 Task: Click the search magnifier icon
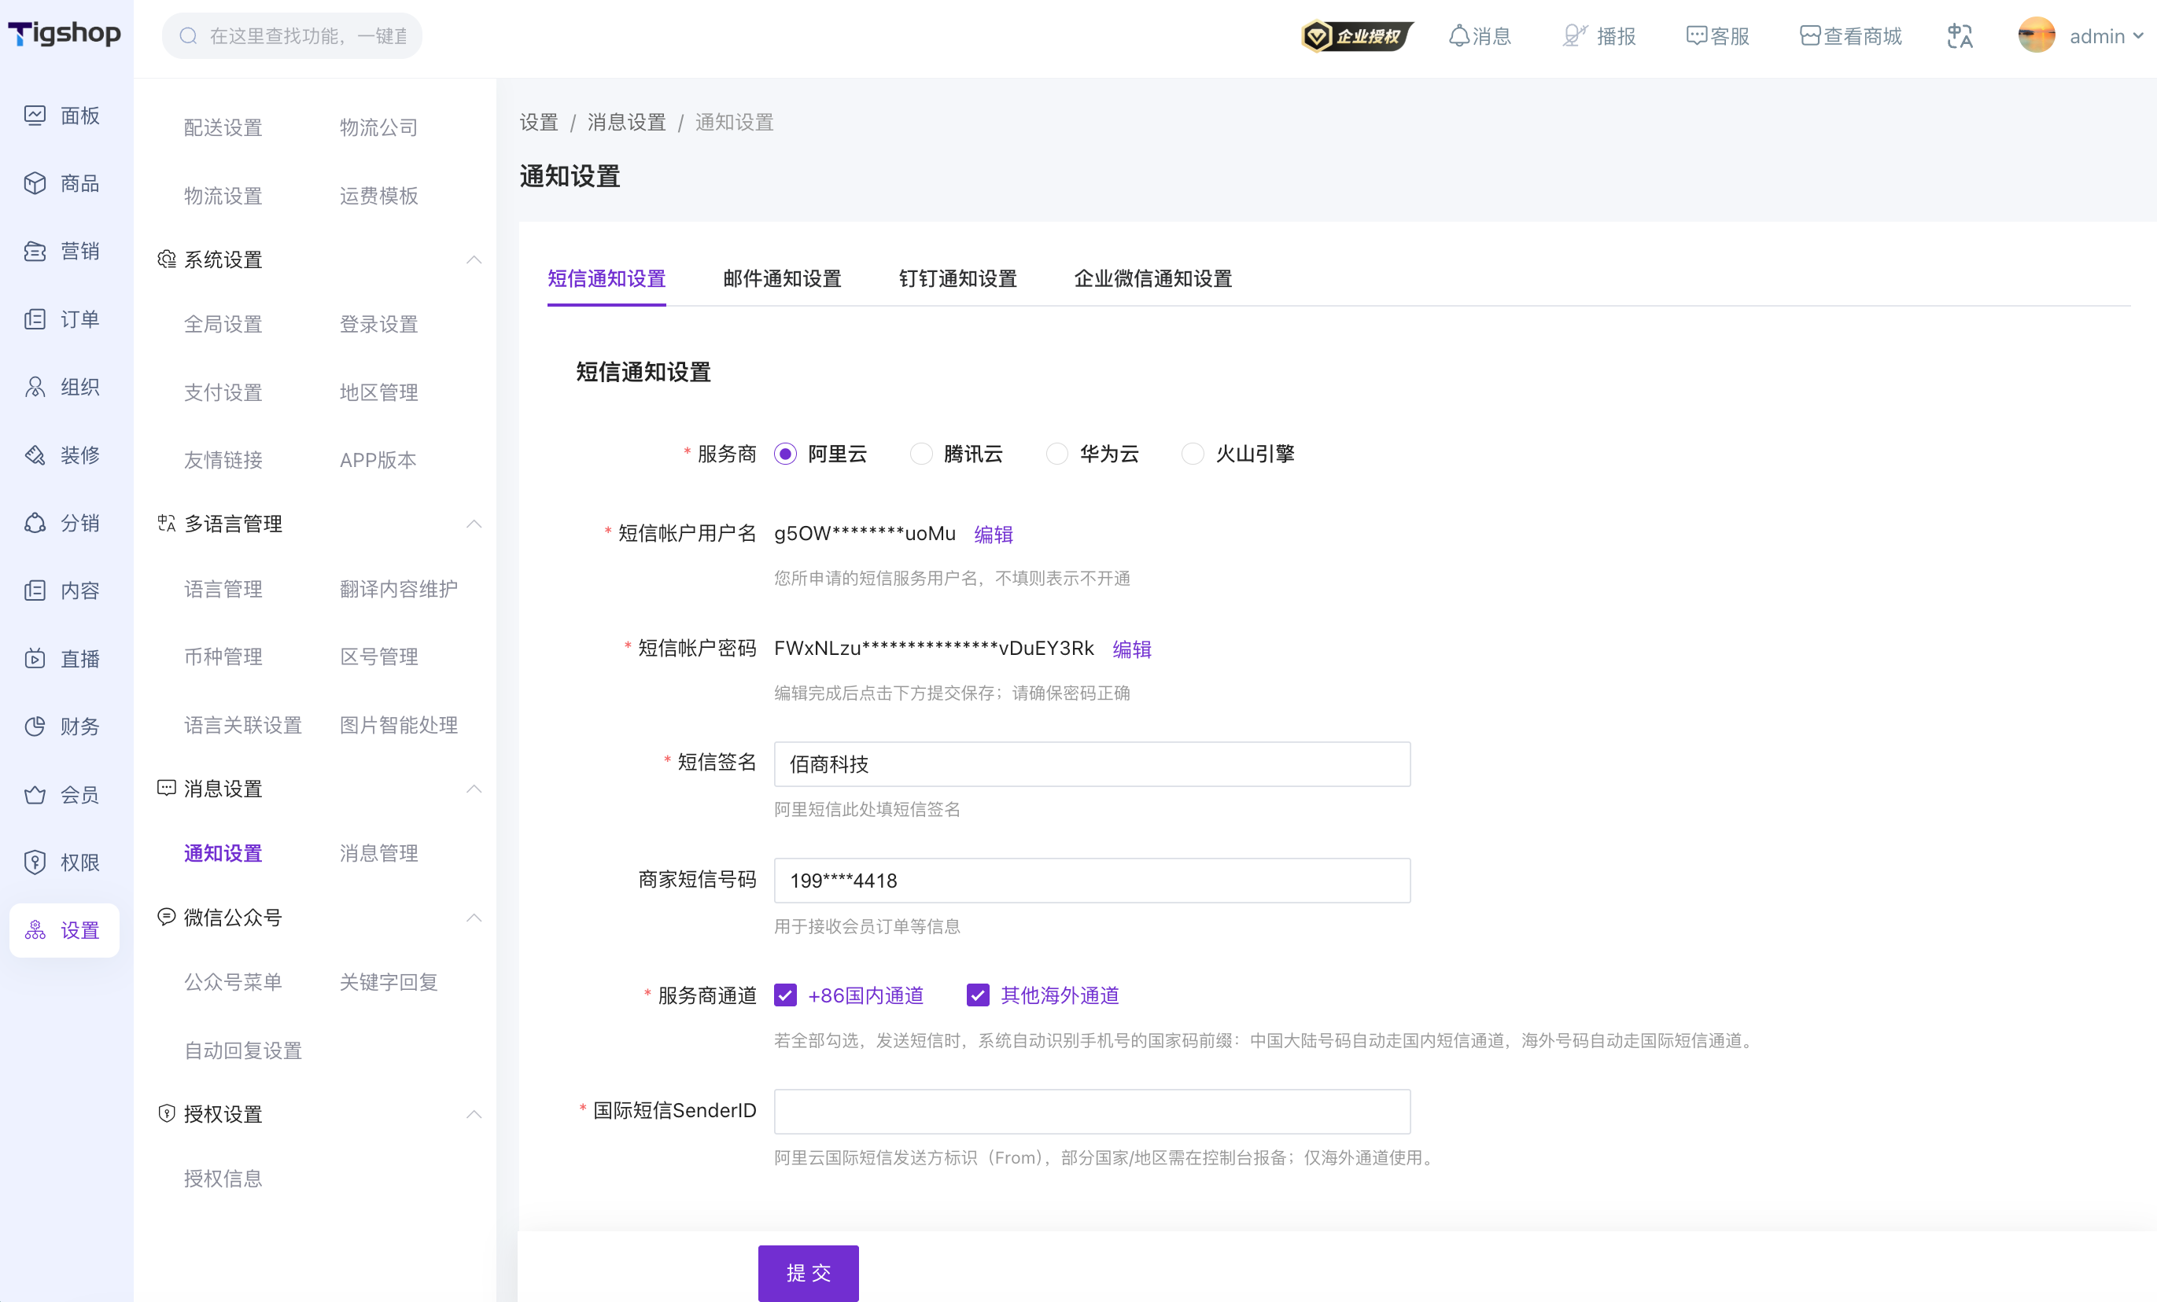[x=188, y=36]
